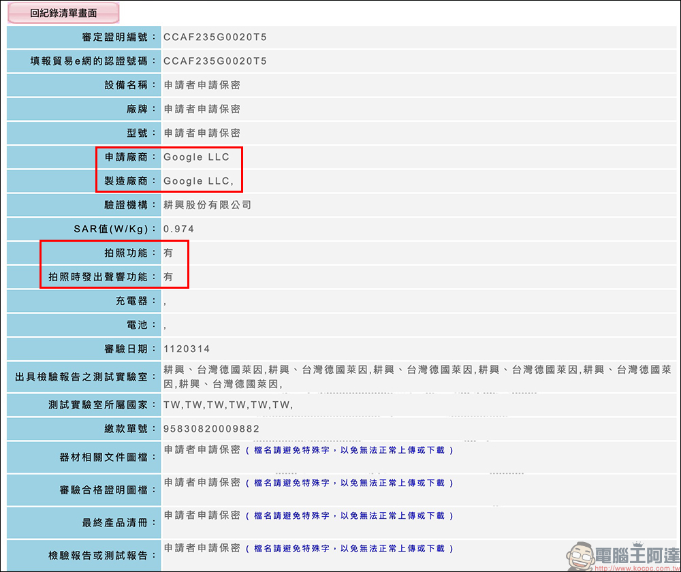Click the 設備名稱 label
This screenshot has height=572, width=681.
coord(130,85)
